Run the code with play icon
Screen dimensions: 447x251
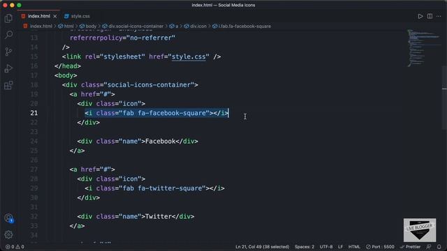click(x=420, y=16)
